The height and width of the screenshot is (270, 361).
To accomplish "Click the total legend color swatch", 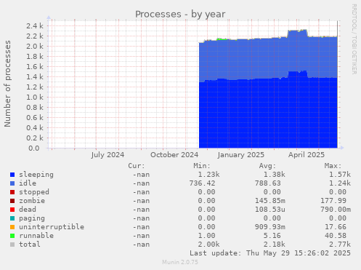I will click(12, 245).
